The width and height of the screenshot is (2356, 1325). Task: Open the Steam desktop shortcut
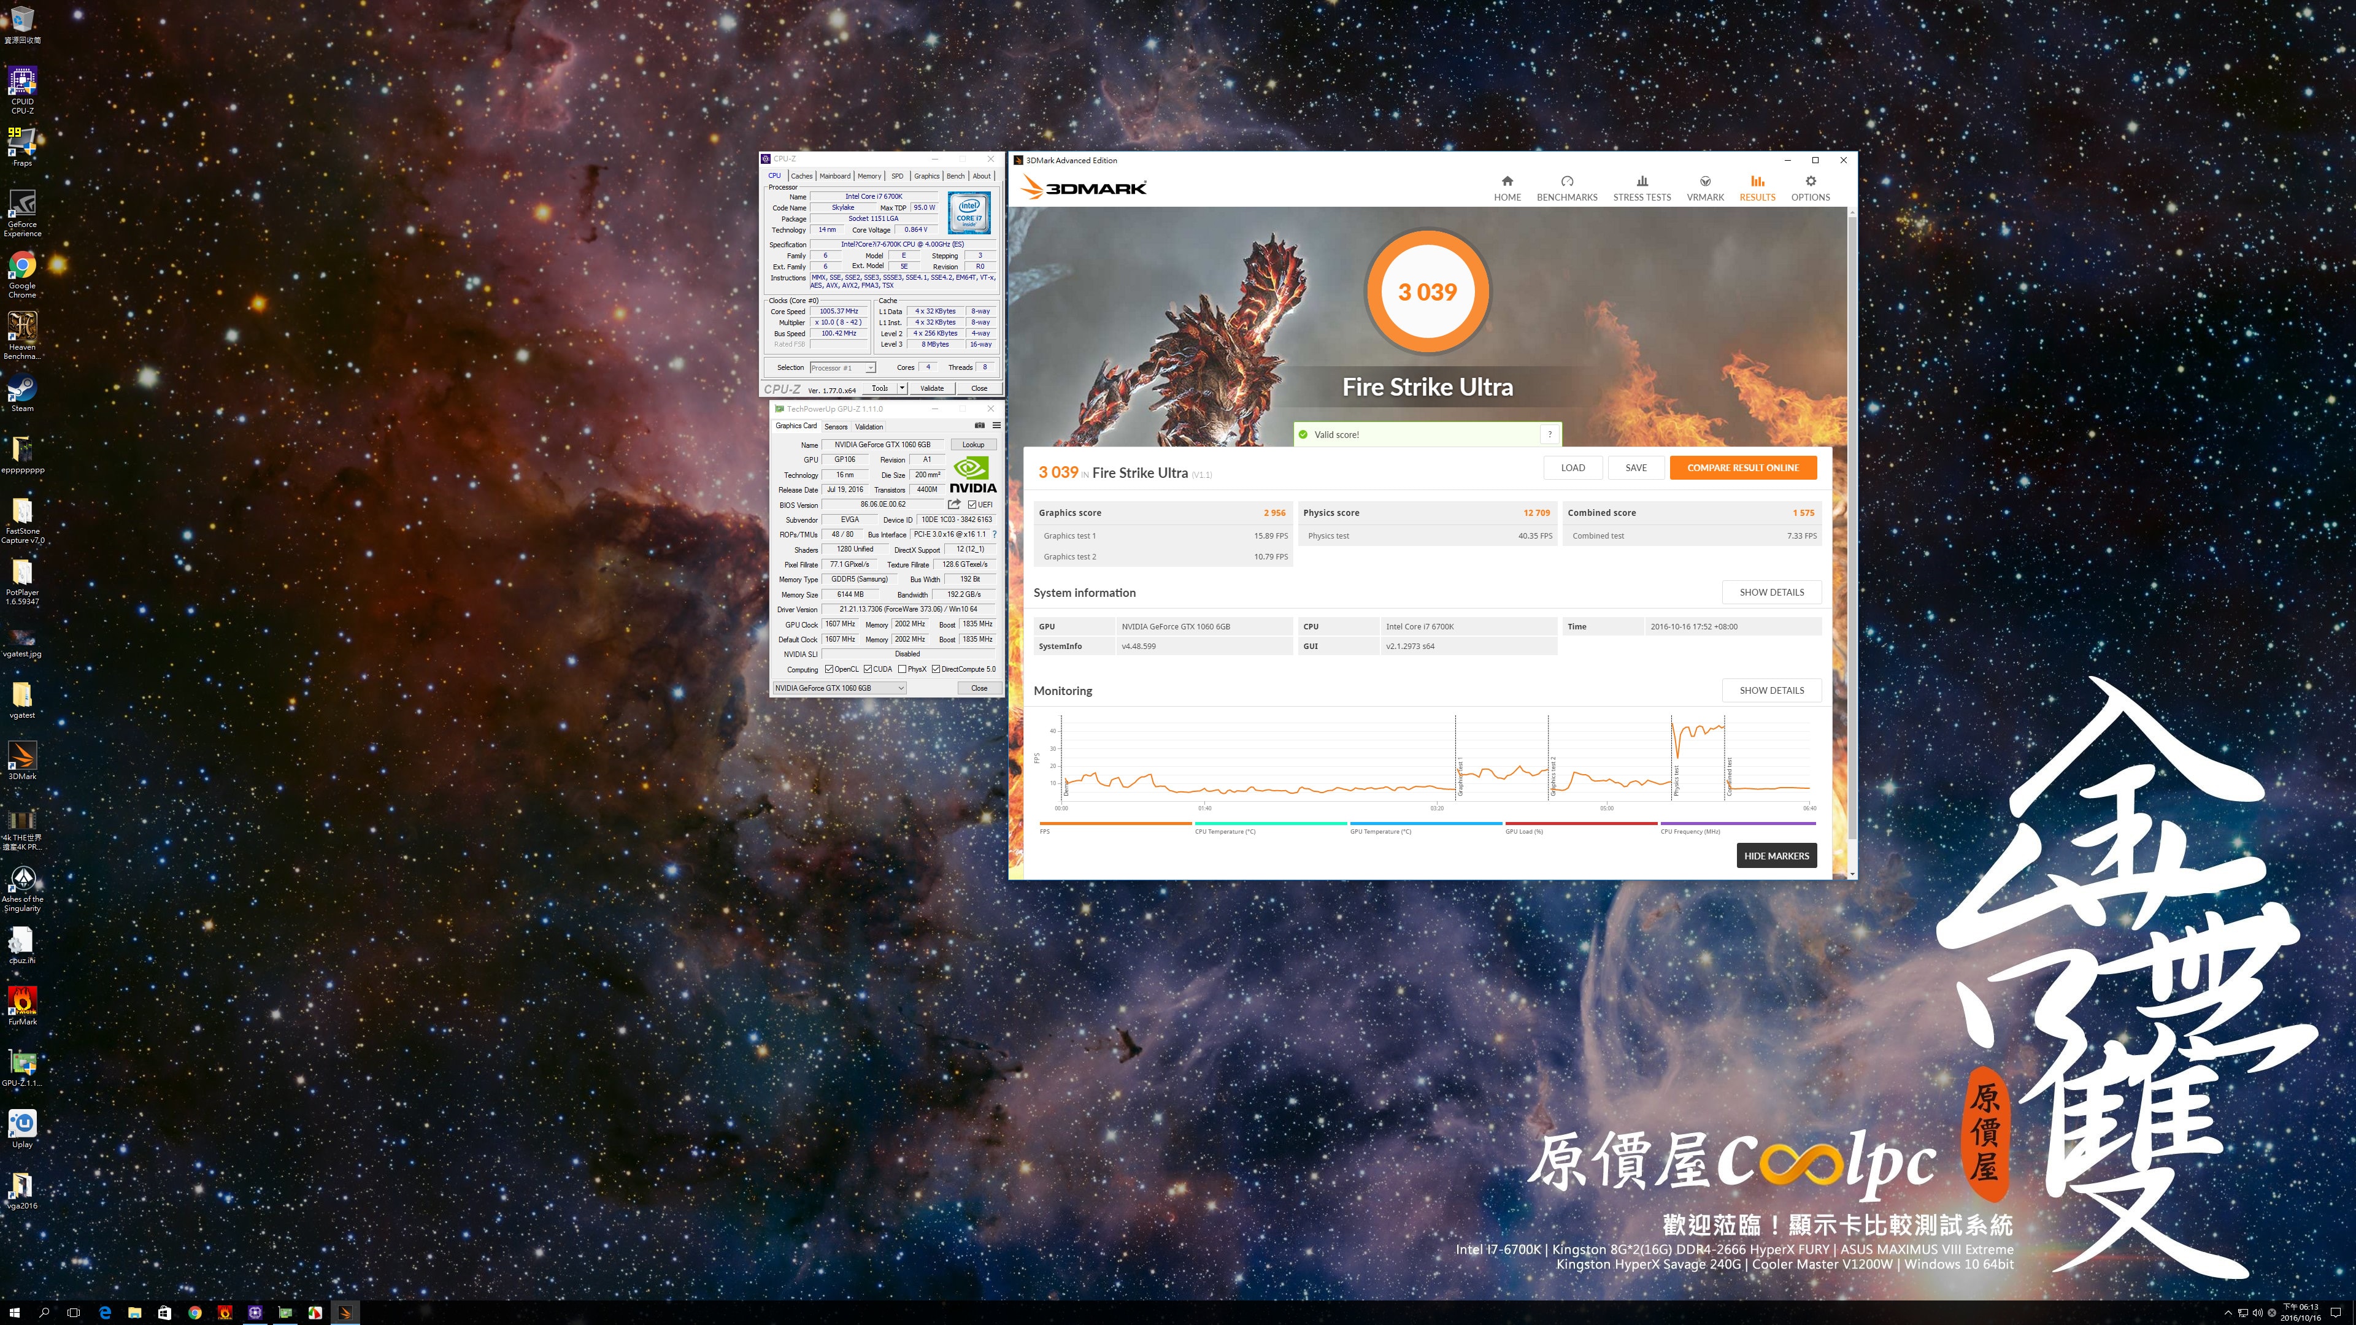(x=22, y=393)
